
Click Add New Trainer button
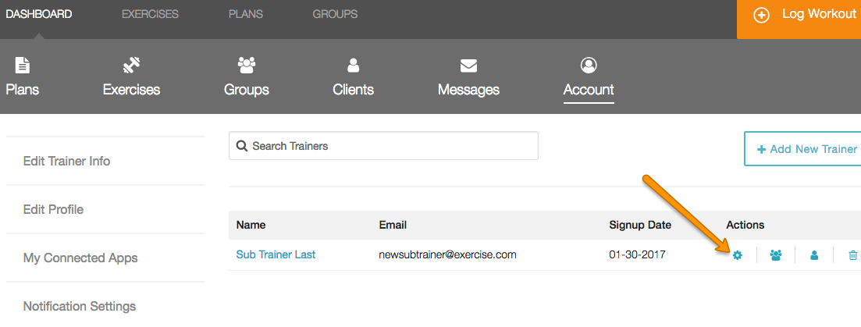[x=802, y=149]
